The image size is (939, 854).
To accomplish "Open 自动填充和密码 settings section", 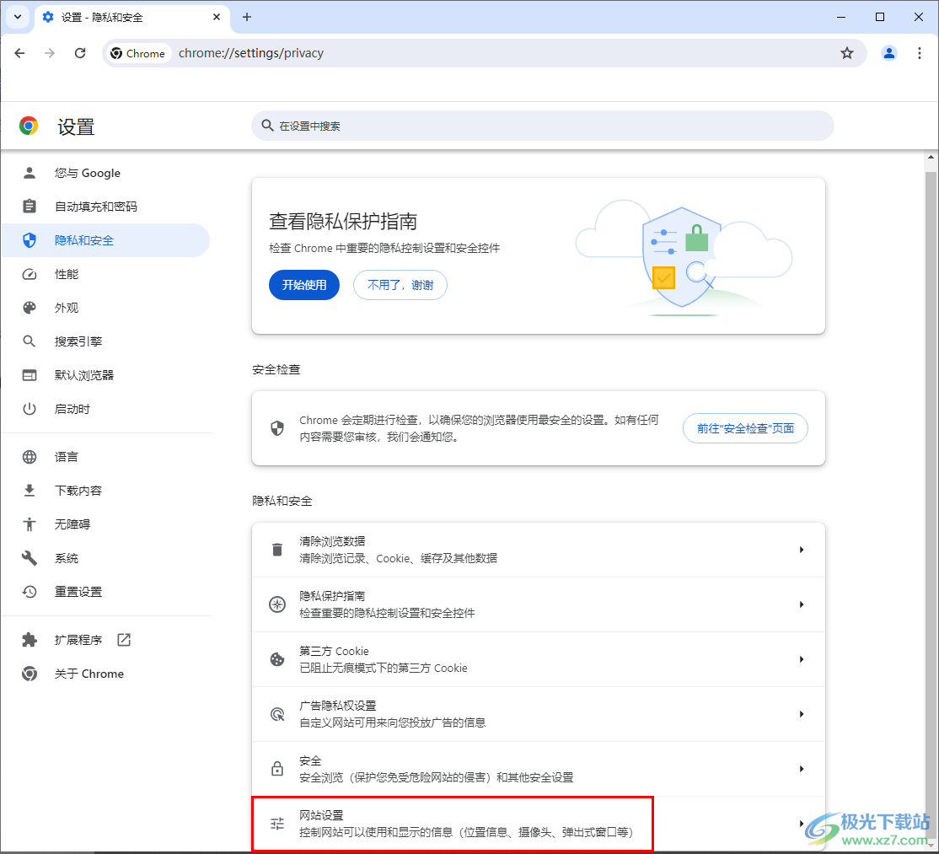I will click(x=106, y=207).
